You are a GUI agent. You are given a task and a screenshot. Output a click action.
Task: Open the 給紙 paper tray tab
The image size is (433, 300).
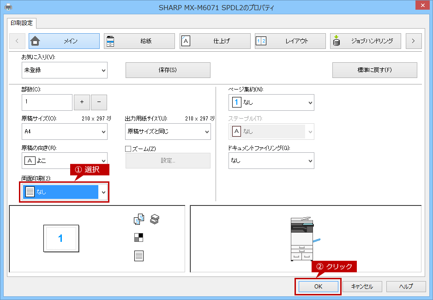coord(139,41)
